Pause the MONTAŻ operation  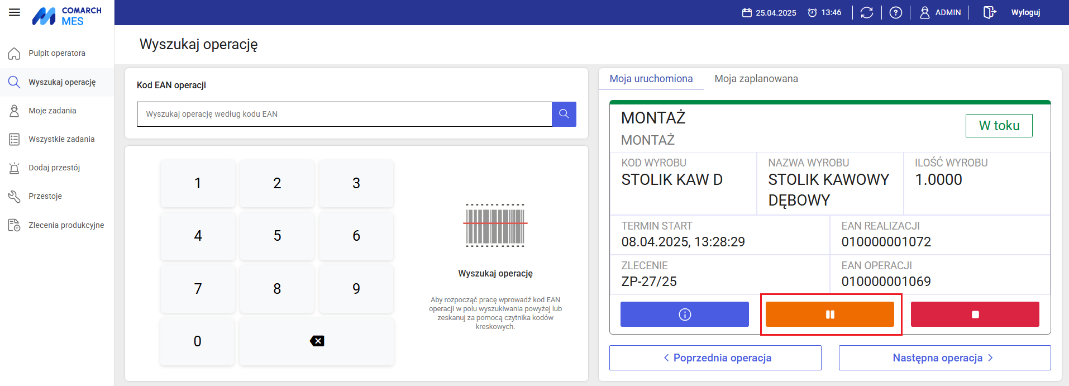click(x=829, y=314)
